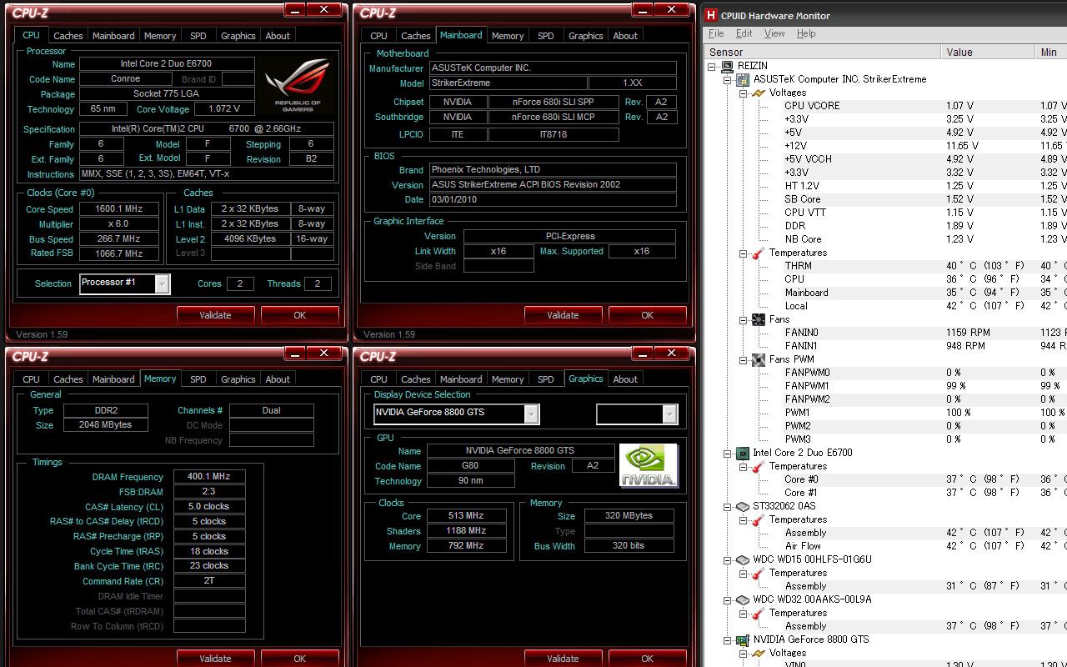The height and width of the screenshot is (667, 1067).
Task: Click the DRAM Frequency value 400.1 MHz
Action: pos(209,477)
